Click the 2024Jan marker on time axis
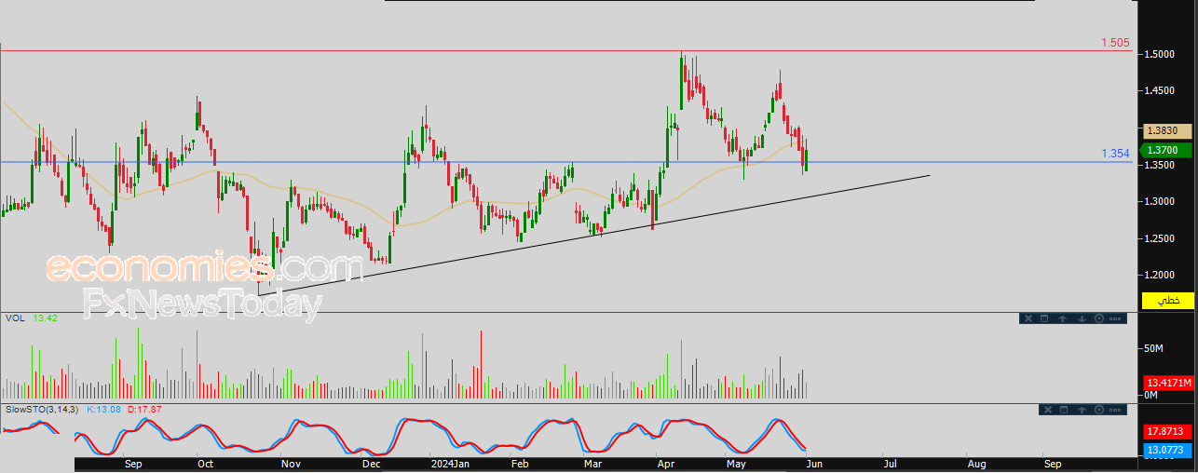 448,463
